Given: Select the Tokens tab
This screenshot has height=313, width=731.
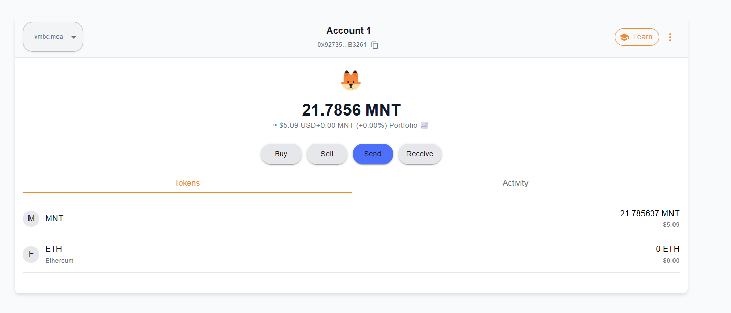Looking at the screenshot, I should click(187, 183).
